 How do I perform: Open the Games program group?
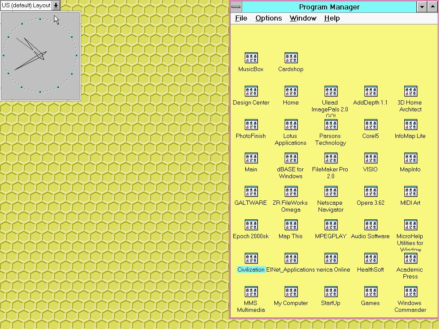(370, 292)
